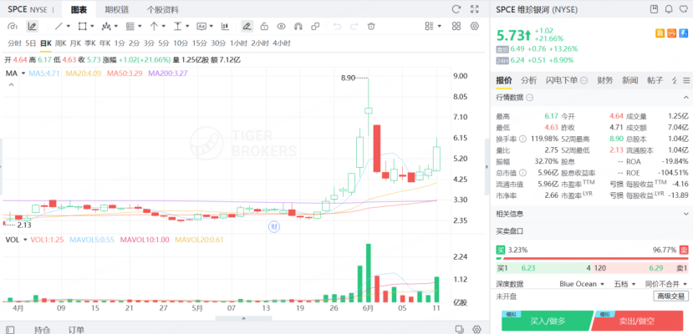Toggle magnet snap mode
693x334 pixels.
tap(298, 27)
